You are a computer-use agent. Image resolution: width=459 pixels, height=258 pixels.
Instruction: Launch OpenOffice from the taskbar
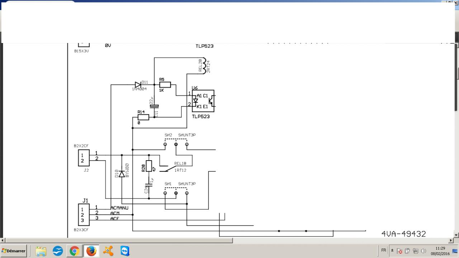pos(58,251)
